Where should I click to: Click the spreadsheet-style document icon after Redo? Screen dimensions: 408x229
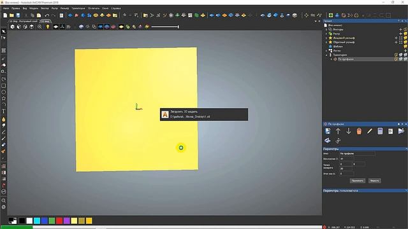click(x=61, y=15)
